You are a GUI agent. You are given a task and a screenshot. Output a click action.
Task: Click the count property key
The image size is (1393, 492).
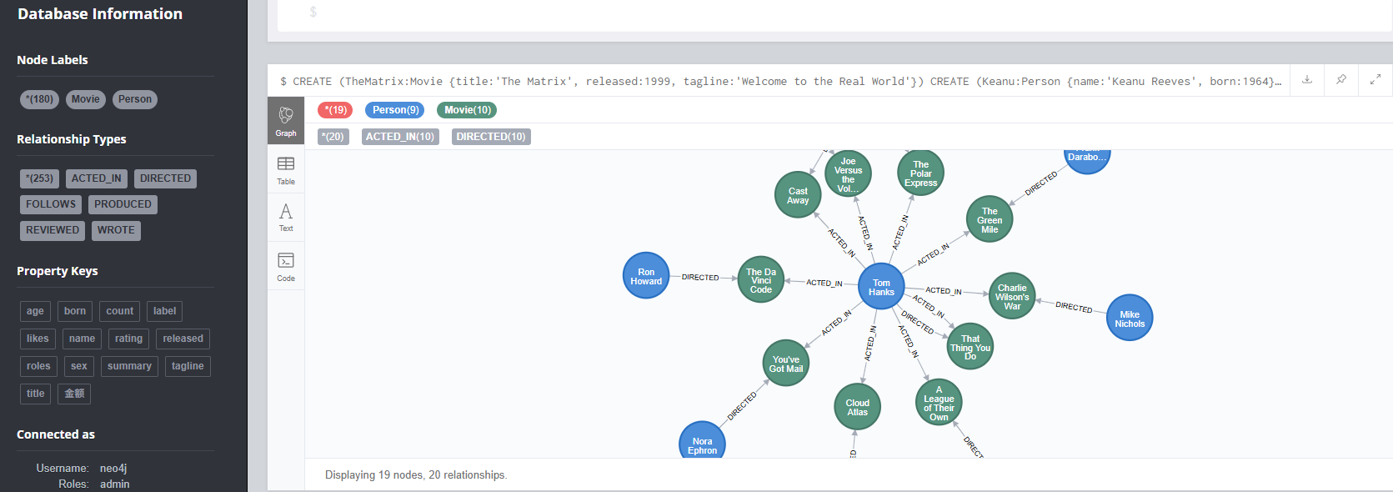tap(119, 311)
